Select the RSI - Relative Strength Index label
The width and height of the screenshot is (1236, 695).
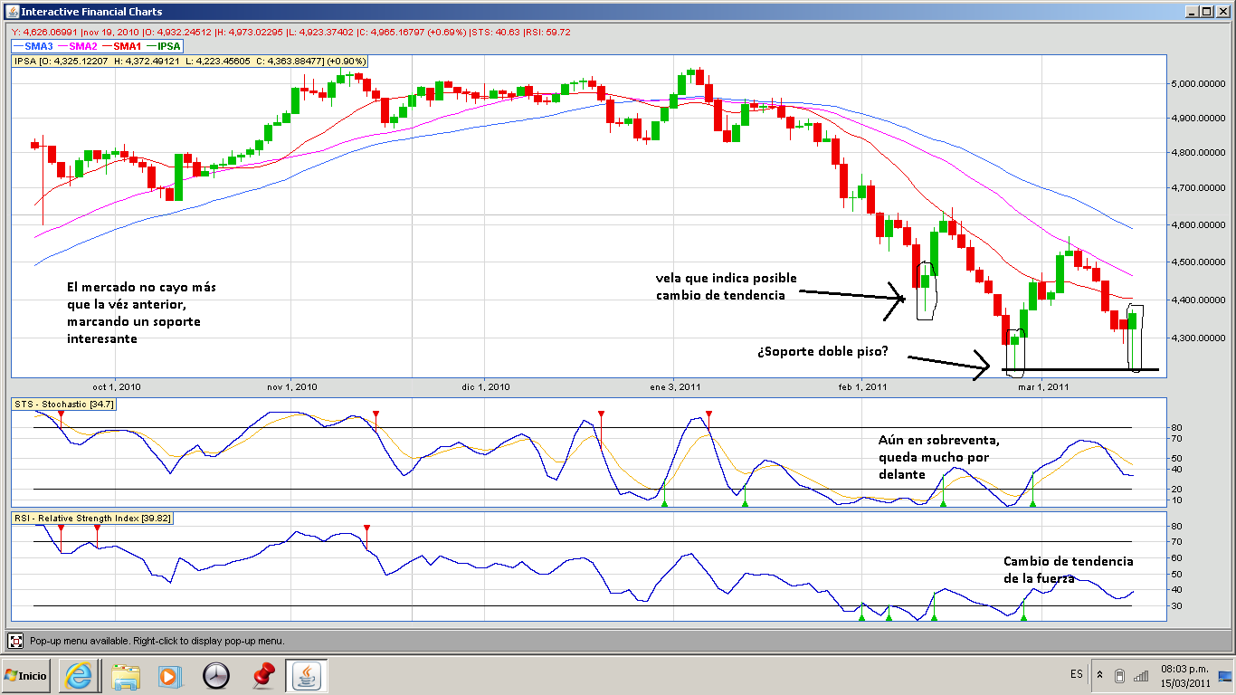pyautogui.click(x=92, y=518)
